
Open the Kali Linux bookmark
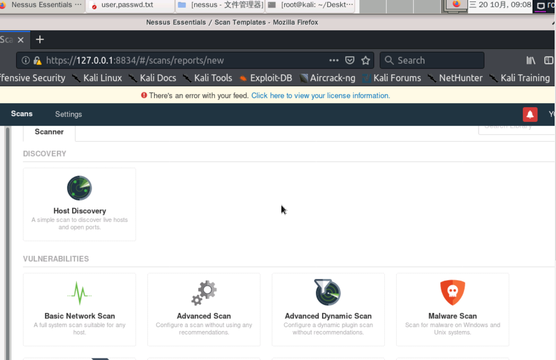(x=97, y=78)
